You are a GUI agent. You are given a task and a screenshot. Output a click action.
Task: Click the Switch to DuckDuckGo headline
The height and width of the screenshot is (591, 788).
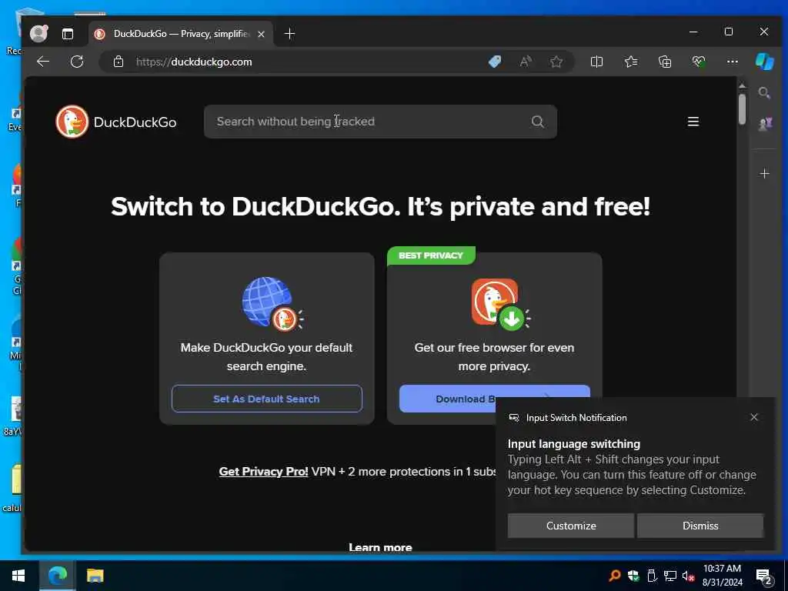380,206
